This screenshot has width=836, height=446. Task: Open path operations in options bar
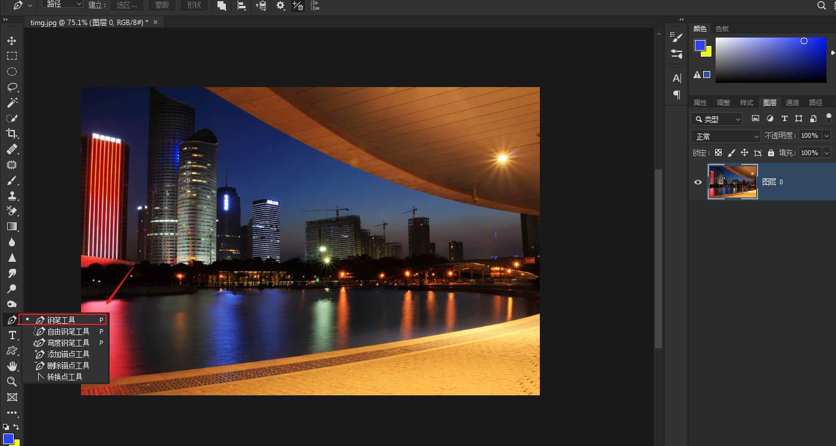(222, 5)
